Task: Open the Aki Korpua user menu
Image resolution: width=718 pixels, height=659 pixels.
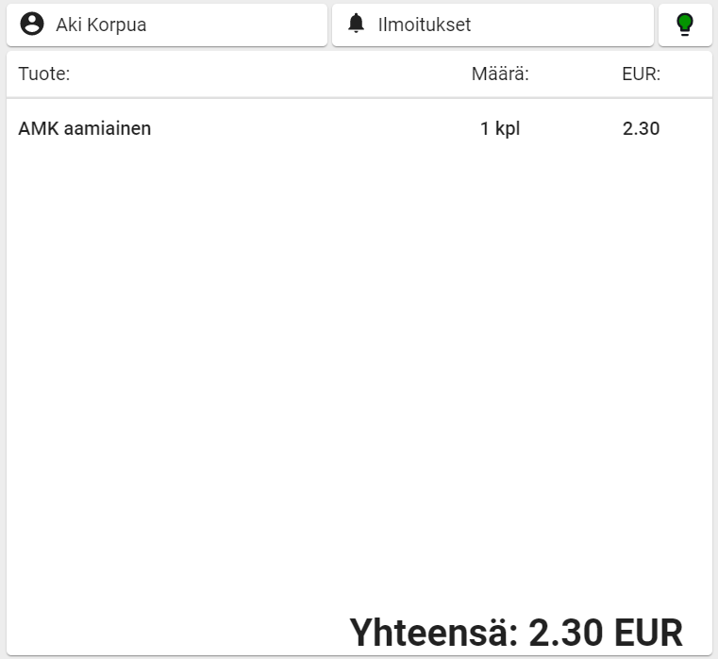Action: pyautogui.click(x=167, y=25)
